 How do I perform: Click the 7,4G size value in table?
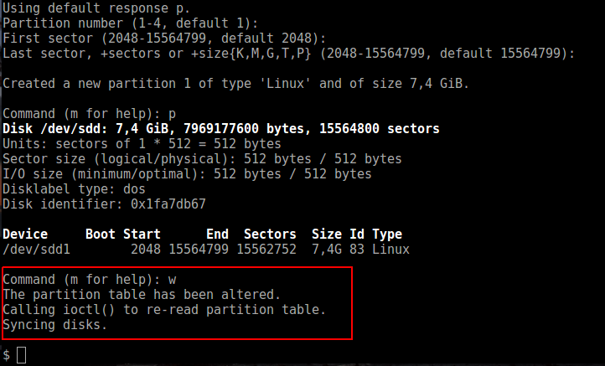[x=326, y=250]
